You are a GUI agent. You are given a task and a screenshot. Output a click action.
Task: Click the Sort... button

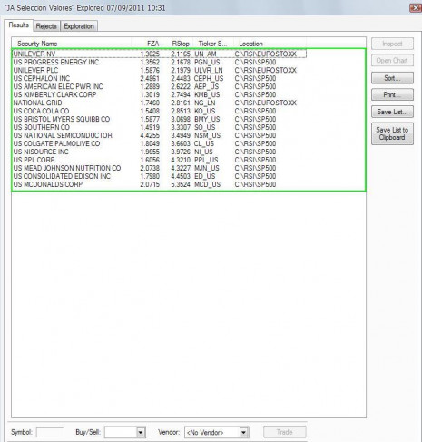pyautogui.click(x=392, y=78)
